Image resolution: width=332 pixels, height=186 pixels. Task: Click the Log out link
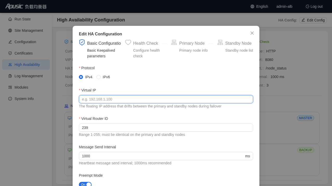tap(314, 6)
